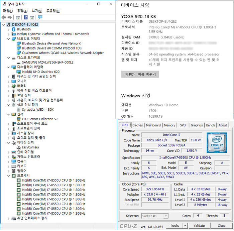
Task: Click the 펌웨어 firmware category icon
Action: tap(14, 171)
